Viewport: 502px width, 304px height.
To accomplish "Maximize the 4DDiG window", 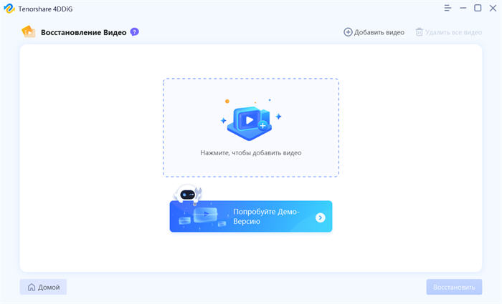I will point(478,8).
